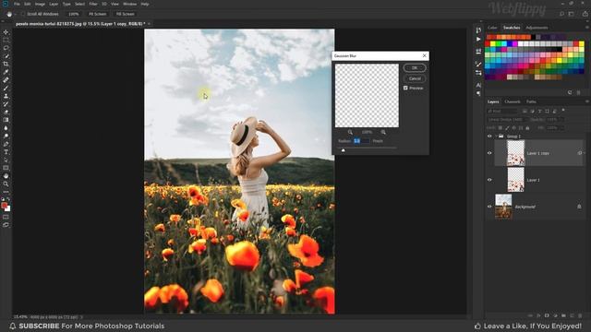
Task: Select the Pen tool
Action: 6,144
